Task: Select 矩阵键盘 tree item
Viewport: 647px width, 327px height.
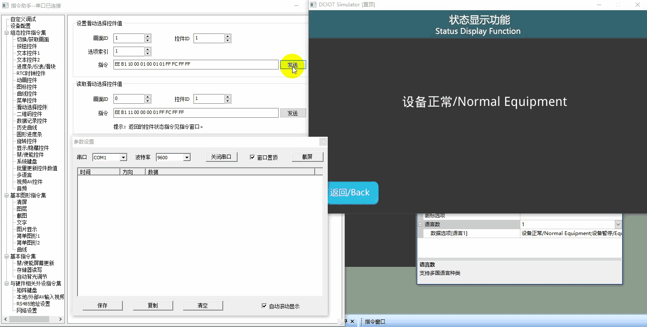Action: tap(27, 290)
